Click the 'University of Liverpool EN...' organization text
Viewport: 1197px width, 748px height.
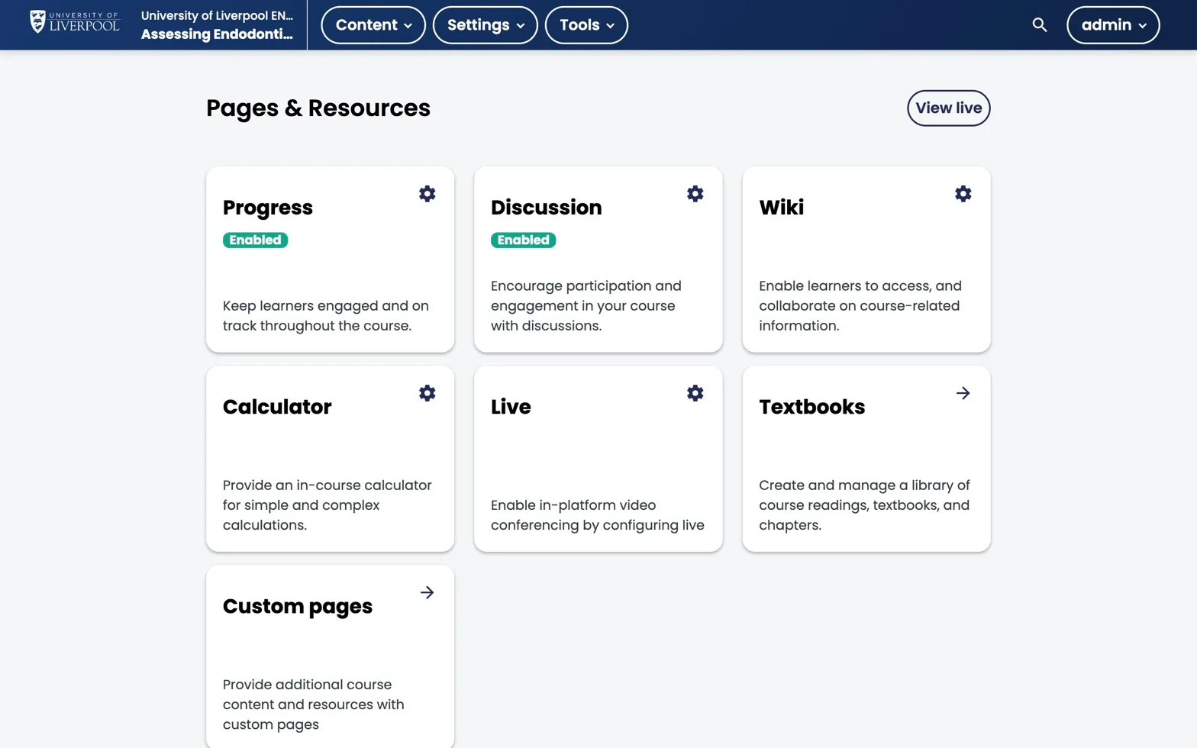point(217,15)
